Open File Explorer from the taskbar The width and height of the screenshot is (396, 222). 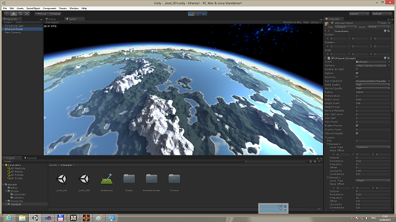(22, 218)
